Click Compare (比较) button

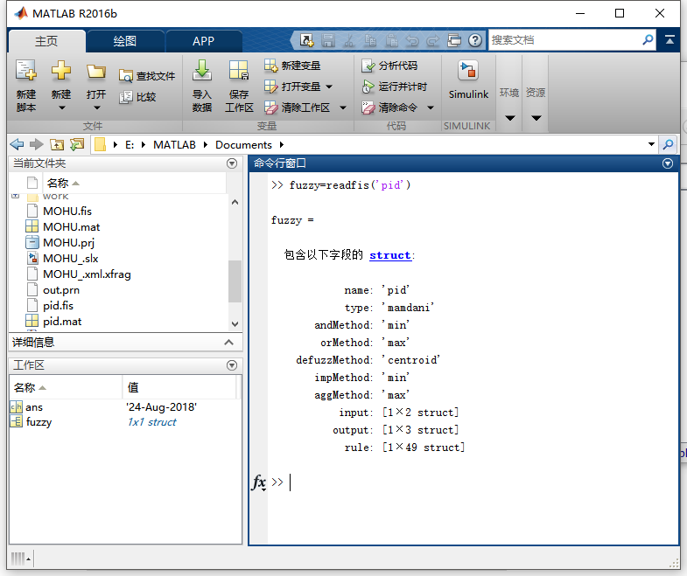(137, 97)
